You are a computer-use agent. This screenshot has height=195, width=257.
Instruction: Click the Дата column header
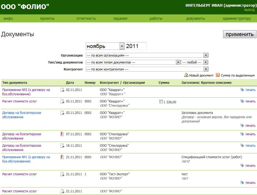tap(70, 82)
